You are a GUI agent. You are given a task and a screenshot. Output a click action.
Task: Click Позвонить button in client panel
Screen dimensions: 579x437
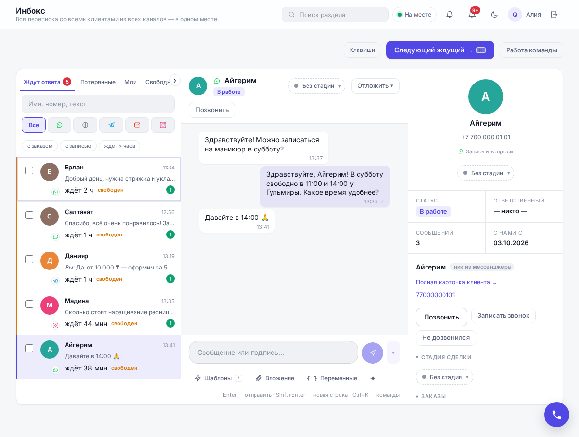pos(441,317)
